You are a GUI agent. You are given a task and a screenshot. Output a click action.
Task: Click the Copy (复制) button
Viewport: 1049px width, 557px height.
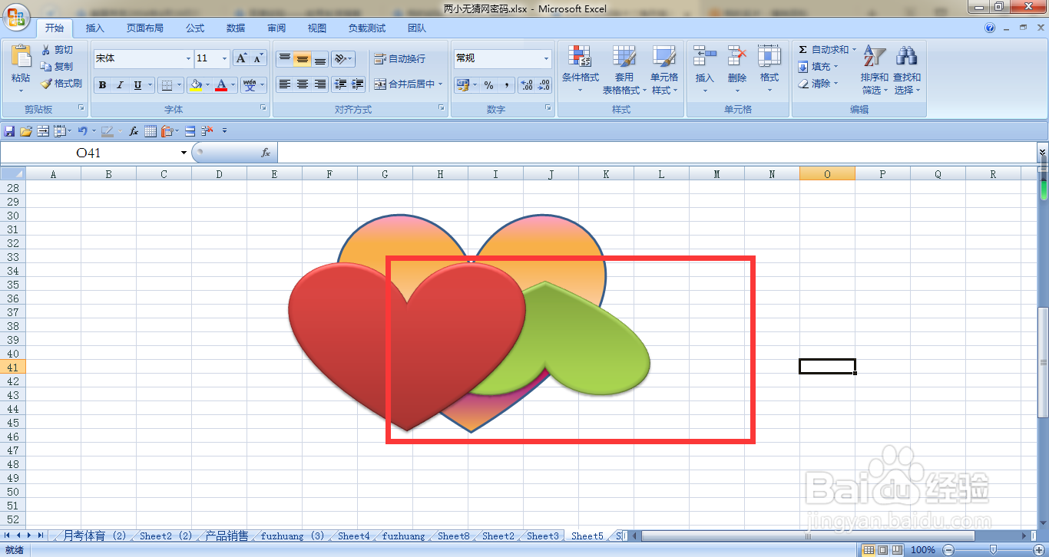(x=58, y=67)
